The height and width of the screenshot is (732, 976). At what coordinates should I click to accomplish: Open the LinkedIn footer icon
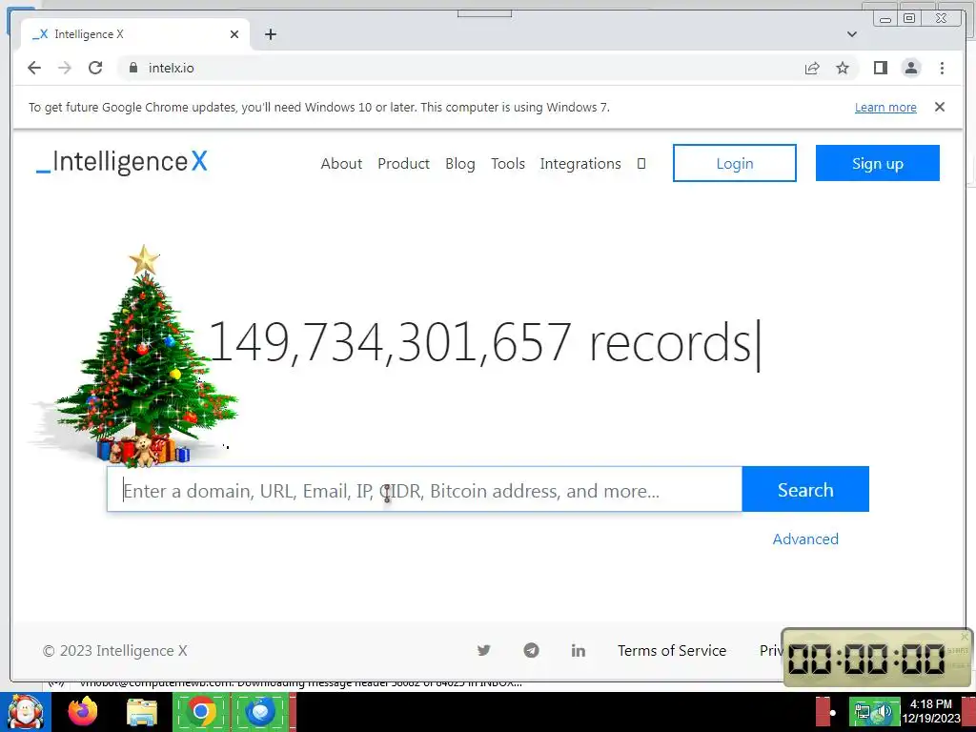tap(579, 650)
